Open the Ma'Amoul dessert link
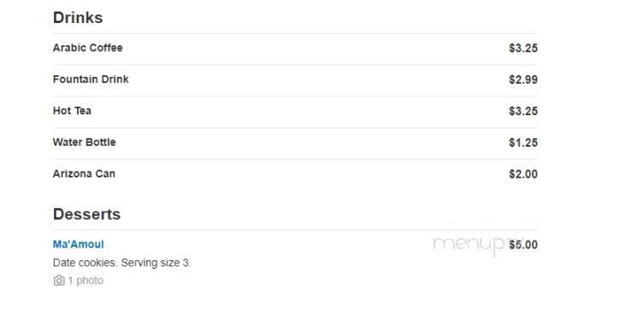This screenshot has height=314, width=632. pyautogui.click(x=78, y=244)
